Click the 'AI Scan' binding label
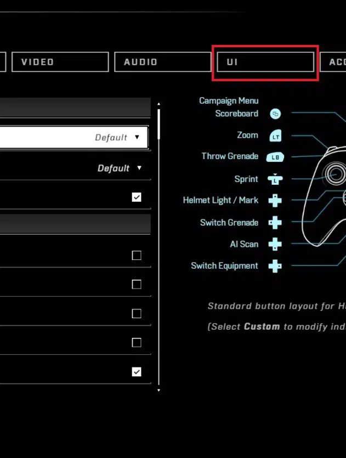 [244, 244]
